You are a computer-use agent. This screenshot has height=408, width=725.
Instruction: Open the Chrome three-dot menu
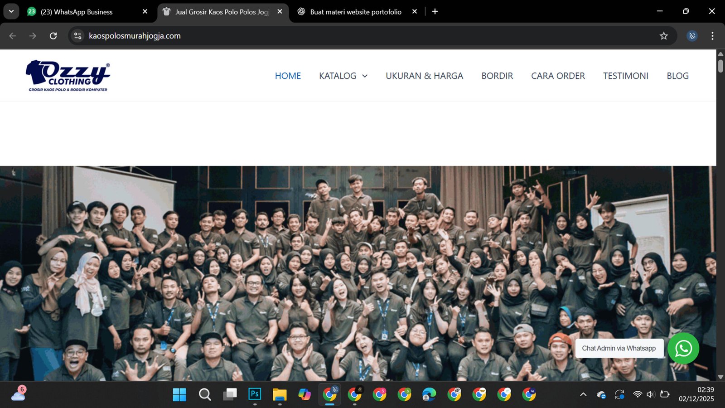pos(712,36)
